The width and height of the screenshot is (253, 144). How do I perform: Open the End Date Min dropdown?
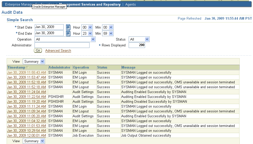108,33
